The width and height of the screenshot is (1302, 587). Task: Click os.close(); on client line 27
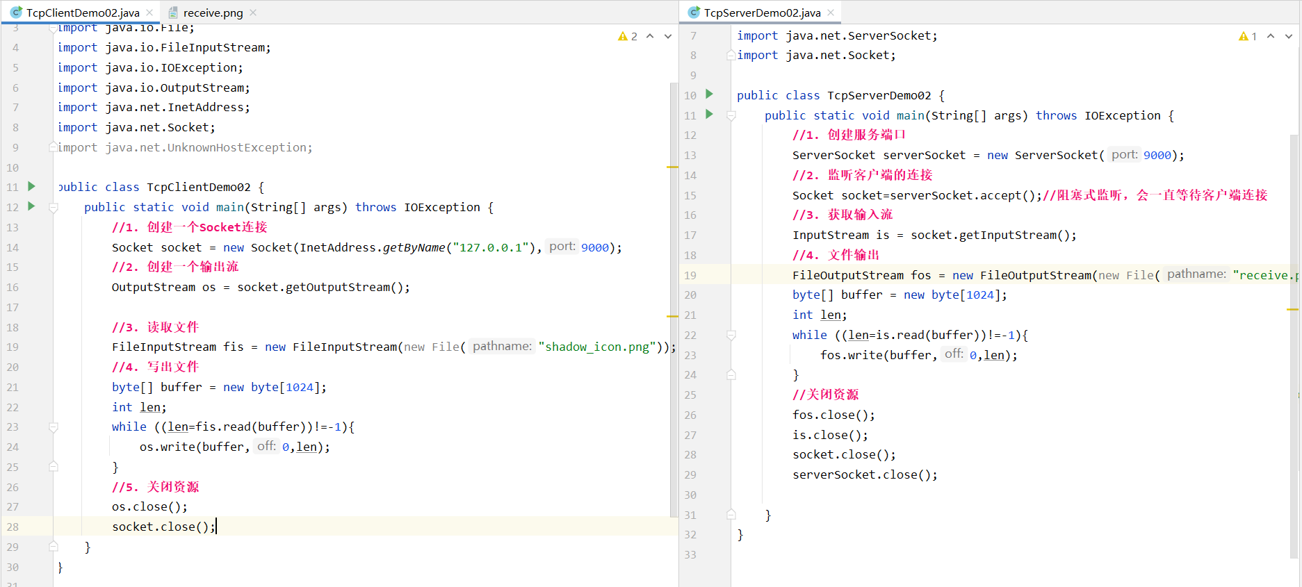point(149,506)
